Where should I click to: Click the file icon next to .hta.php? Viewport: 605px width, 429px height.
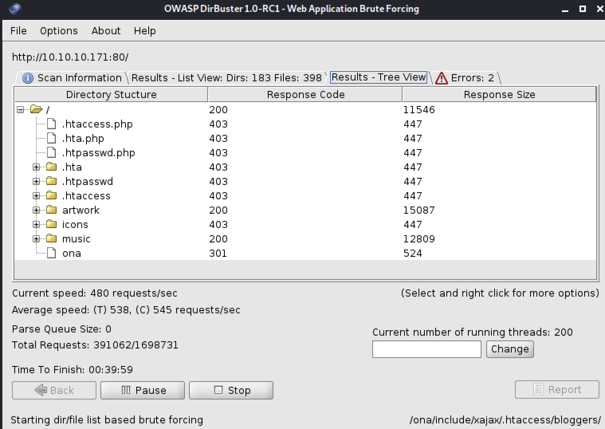(51, 138)
